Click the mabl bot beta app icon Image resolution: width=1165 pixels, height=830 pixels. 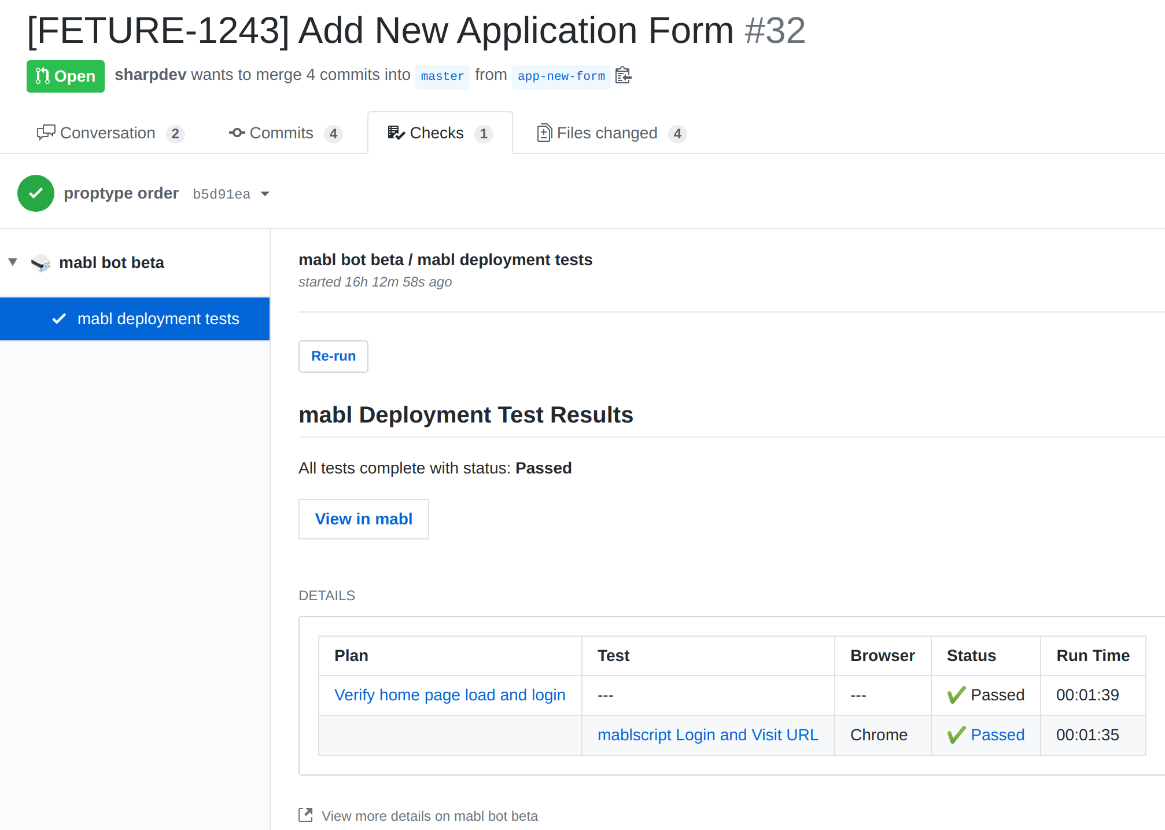click(x=40, y=262)
